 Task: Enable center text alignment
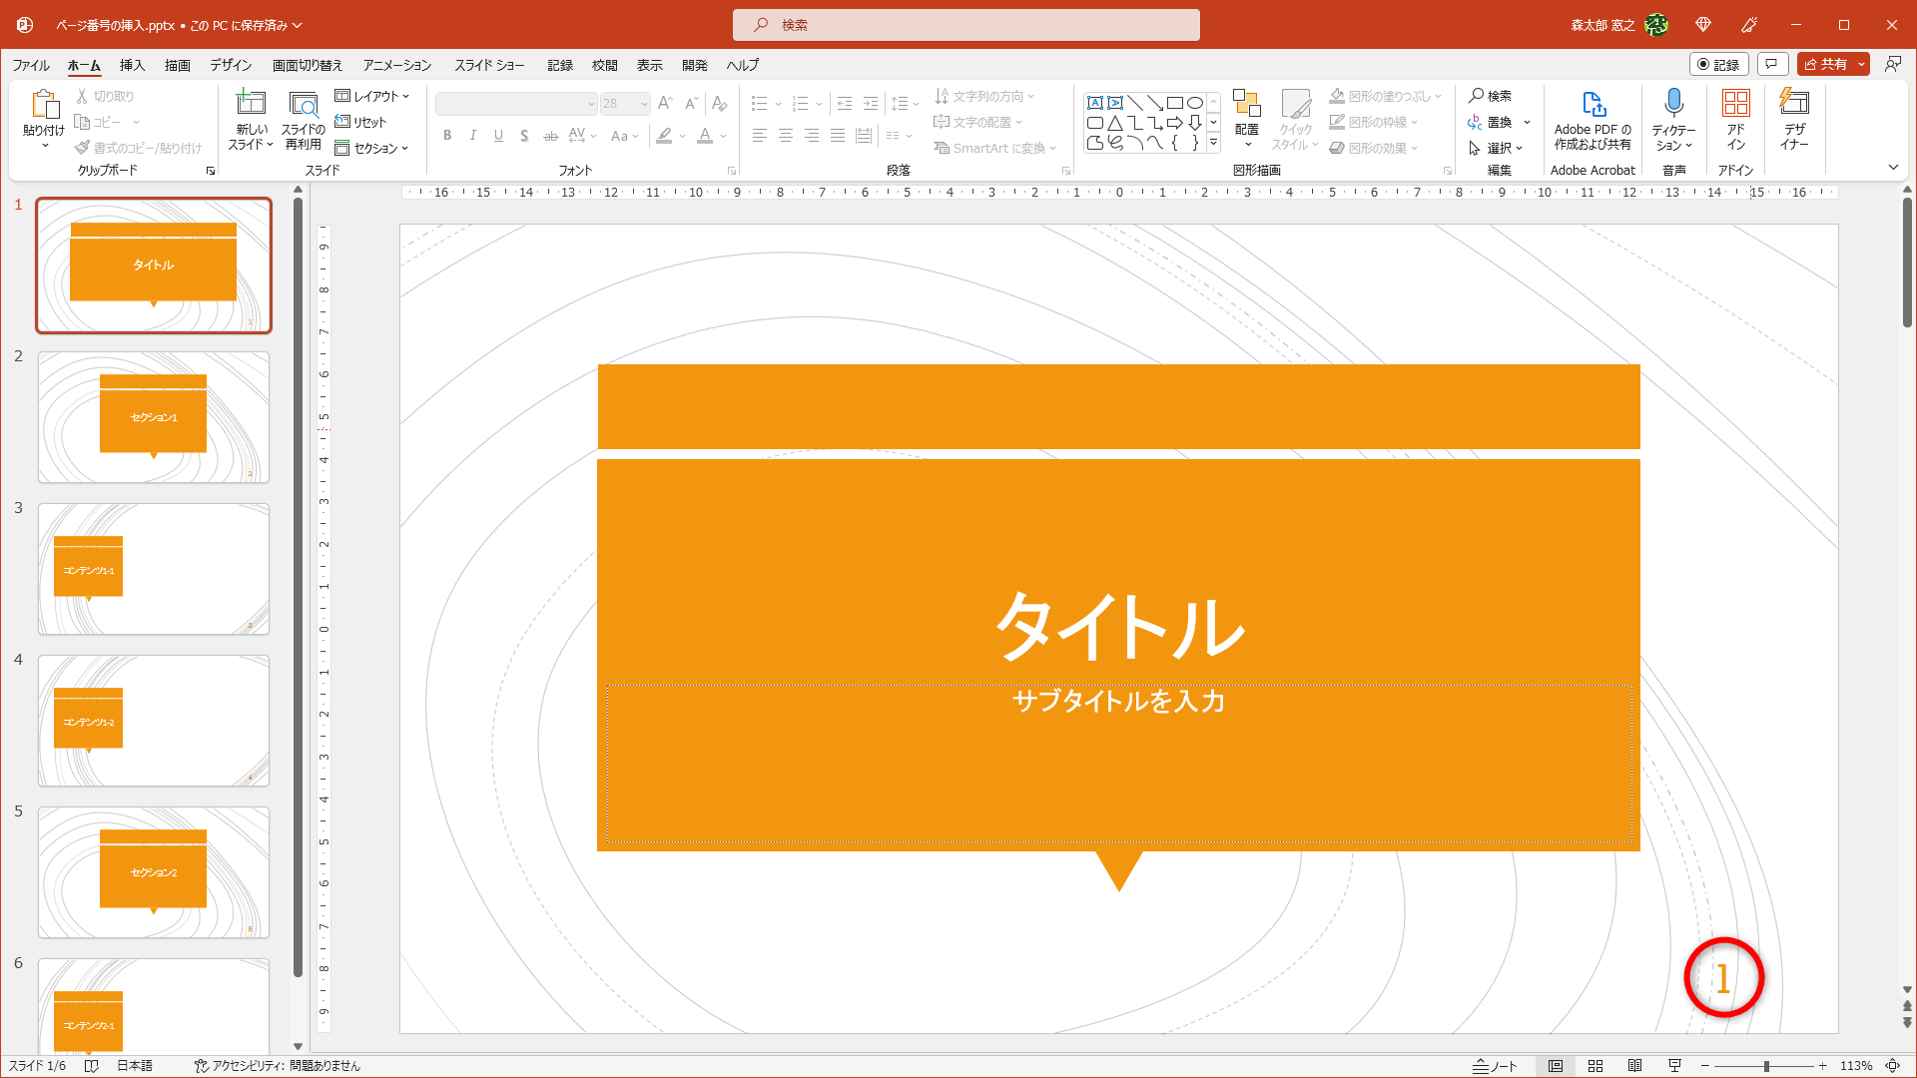786,136
